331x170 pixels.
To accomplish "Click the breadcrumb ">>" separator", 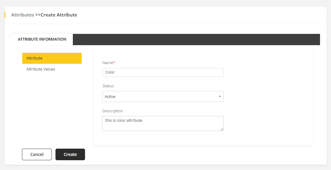I will [x=38, y=15].
